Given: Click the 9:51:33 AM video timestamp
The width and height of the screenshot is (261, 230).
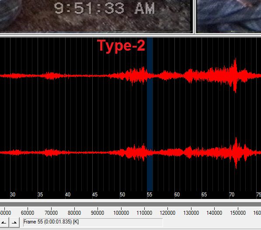Looking at the screenshot, I should [x=104, y=8].
